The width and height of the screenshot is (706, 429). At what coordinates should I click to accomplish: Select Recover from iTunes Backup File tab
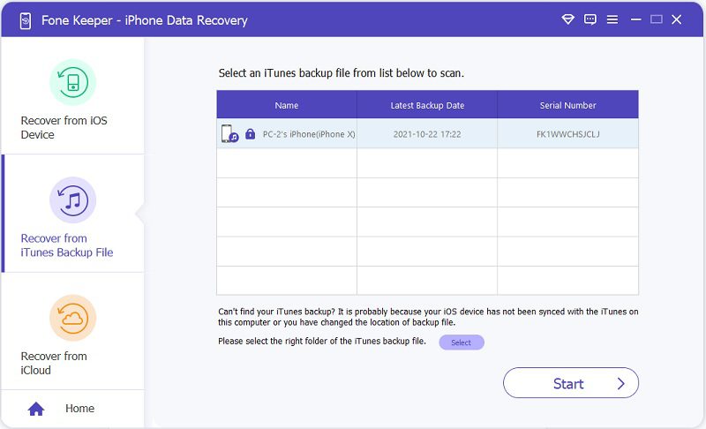point(67,245)
